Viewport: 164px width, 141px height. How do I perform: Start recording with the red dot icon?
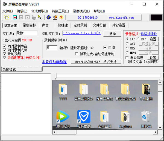[15, 17]
